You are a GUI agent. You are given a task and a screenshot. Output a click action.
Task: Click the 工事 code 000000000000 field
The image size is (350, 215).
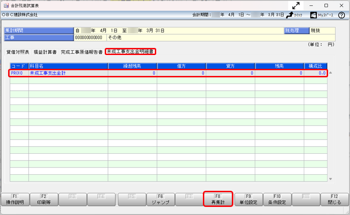pyautogui.click(x=90, y=37)
